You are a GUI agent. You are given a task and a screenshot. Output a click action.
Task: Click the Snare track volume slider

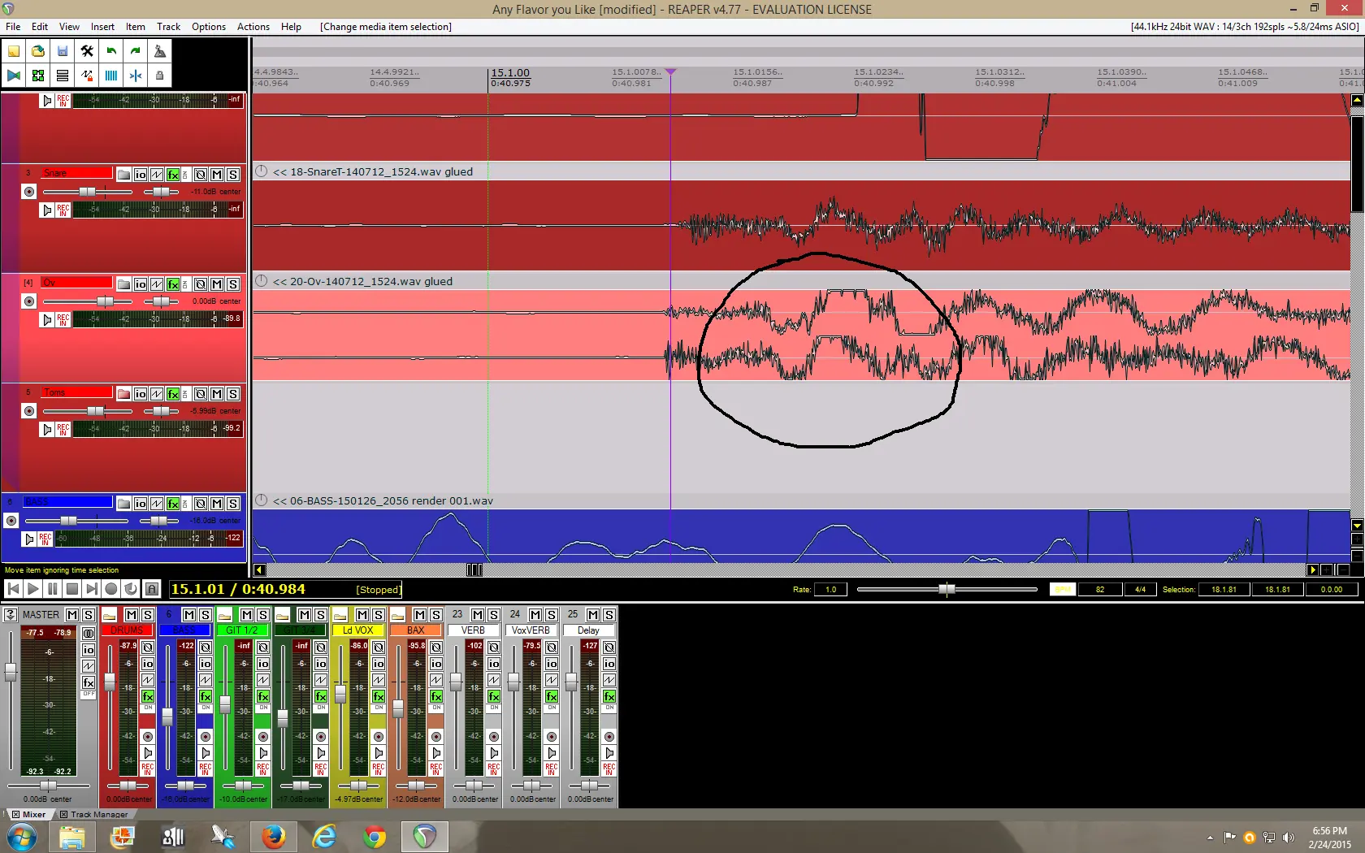click(87, 192)
